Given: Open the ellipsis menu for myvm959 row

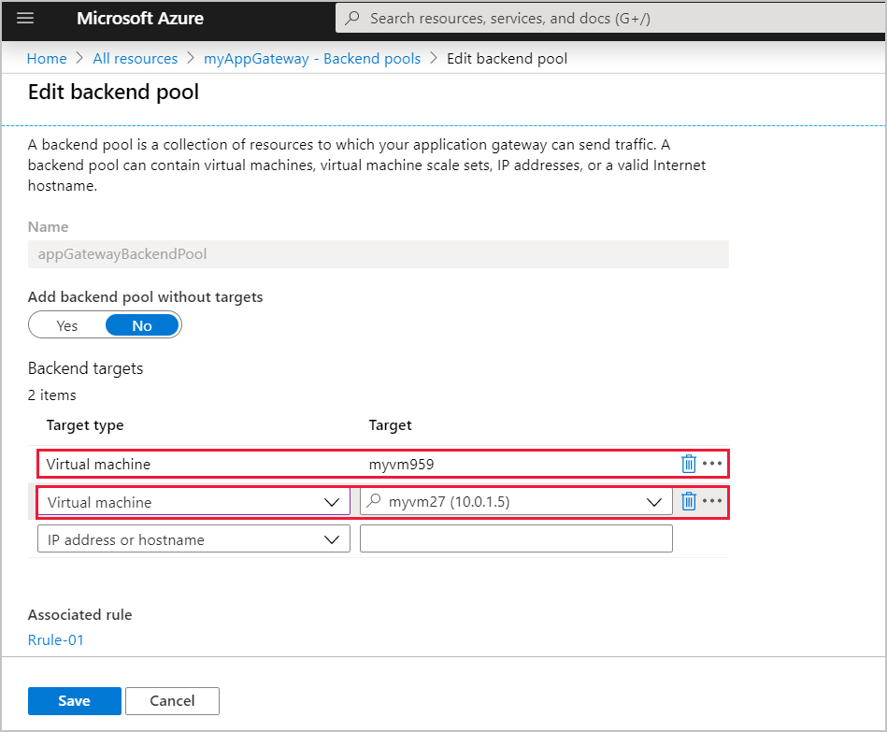Looking at the screenshot, I should tap(713, 463).
